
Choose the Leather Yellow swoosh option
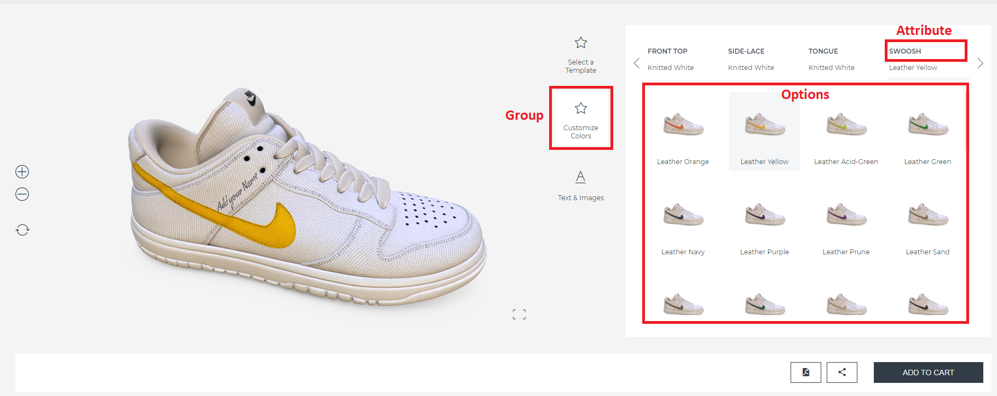764,132
